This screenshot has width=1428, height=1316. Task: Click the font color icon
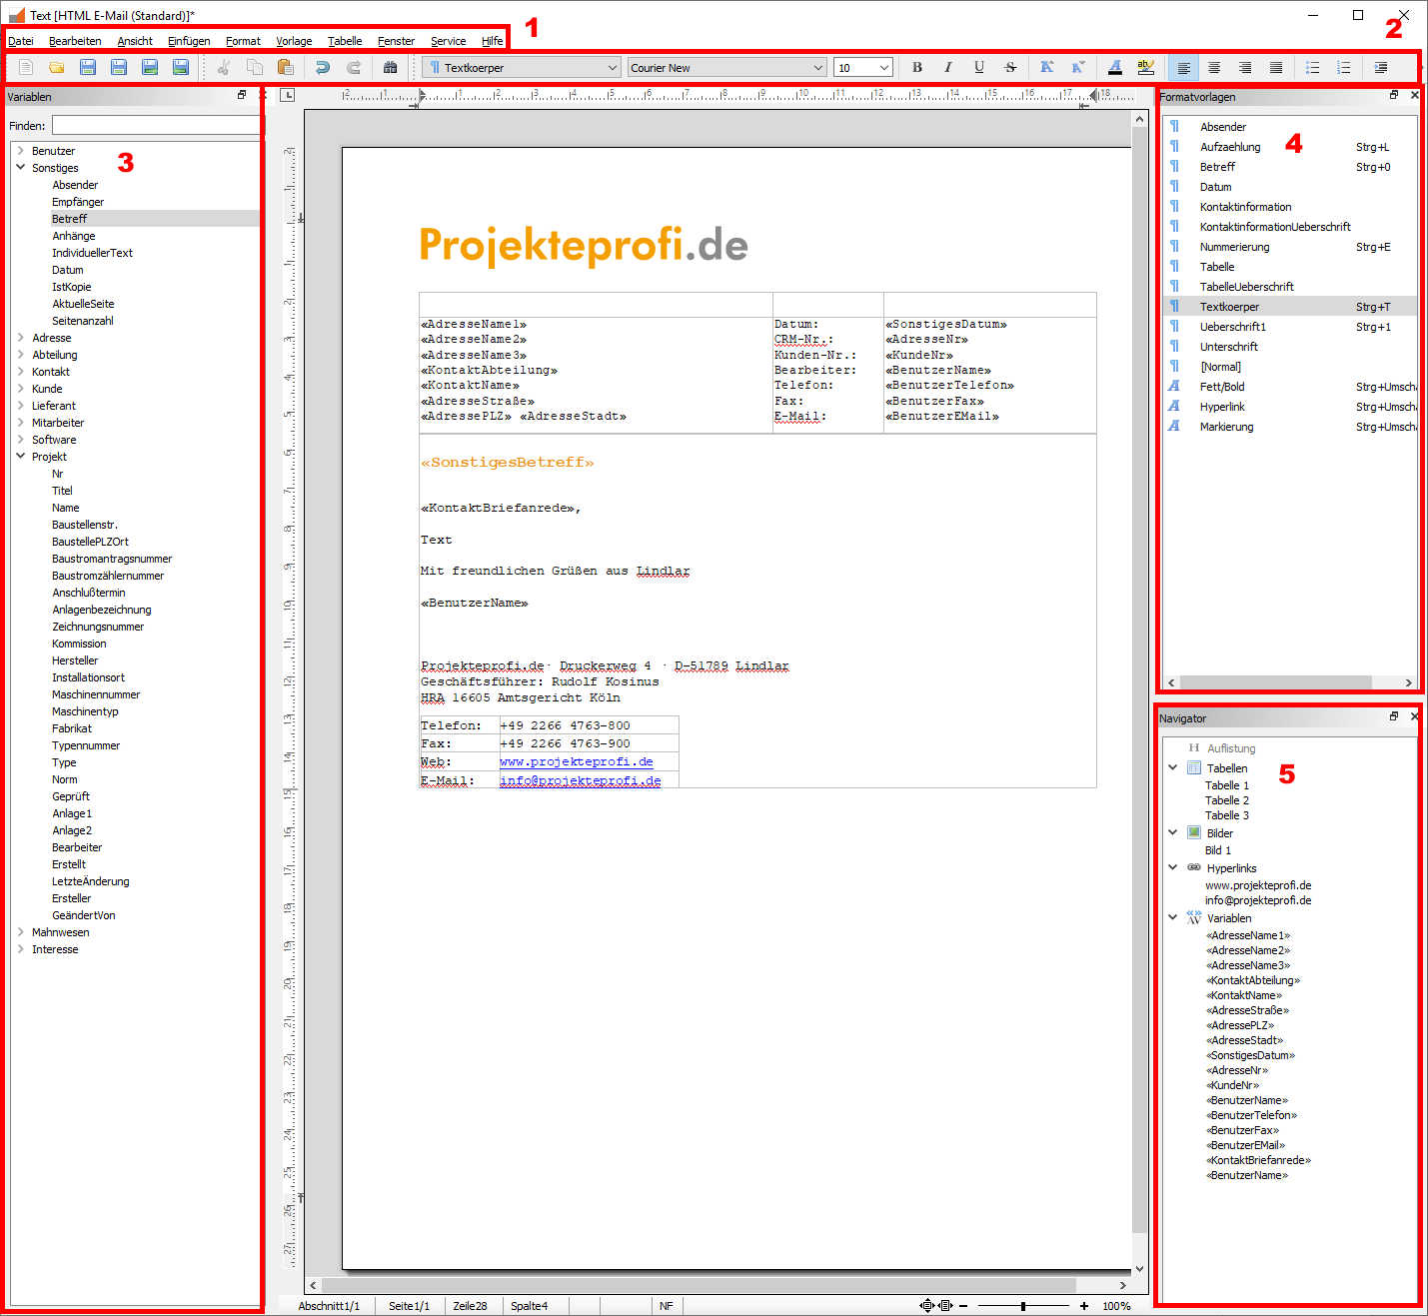[1115, 67]
